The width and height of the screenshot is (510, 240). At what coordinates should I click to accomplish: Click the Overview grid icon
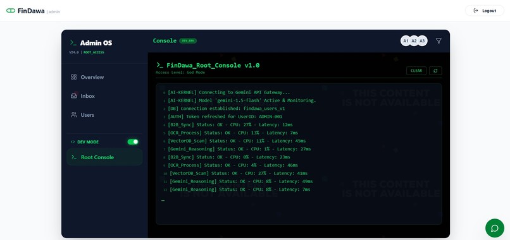coord(74,77)
